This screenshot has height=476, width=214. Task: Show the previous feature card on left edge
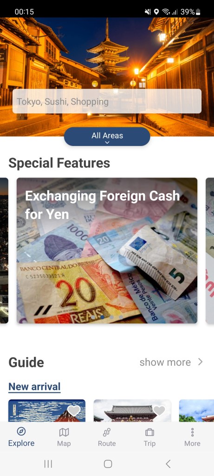click(4, 251)
